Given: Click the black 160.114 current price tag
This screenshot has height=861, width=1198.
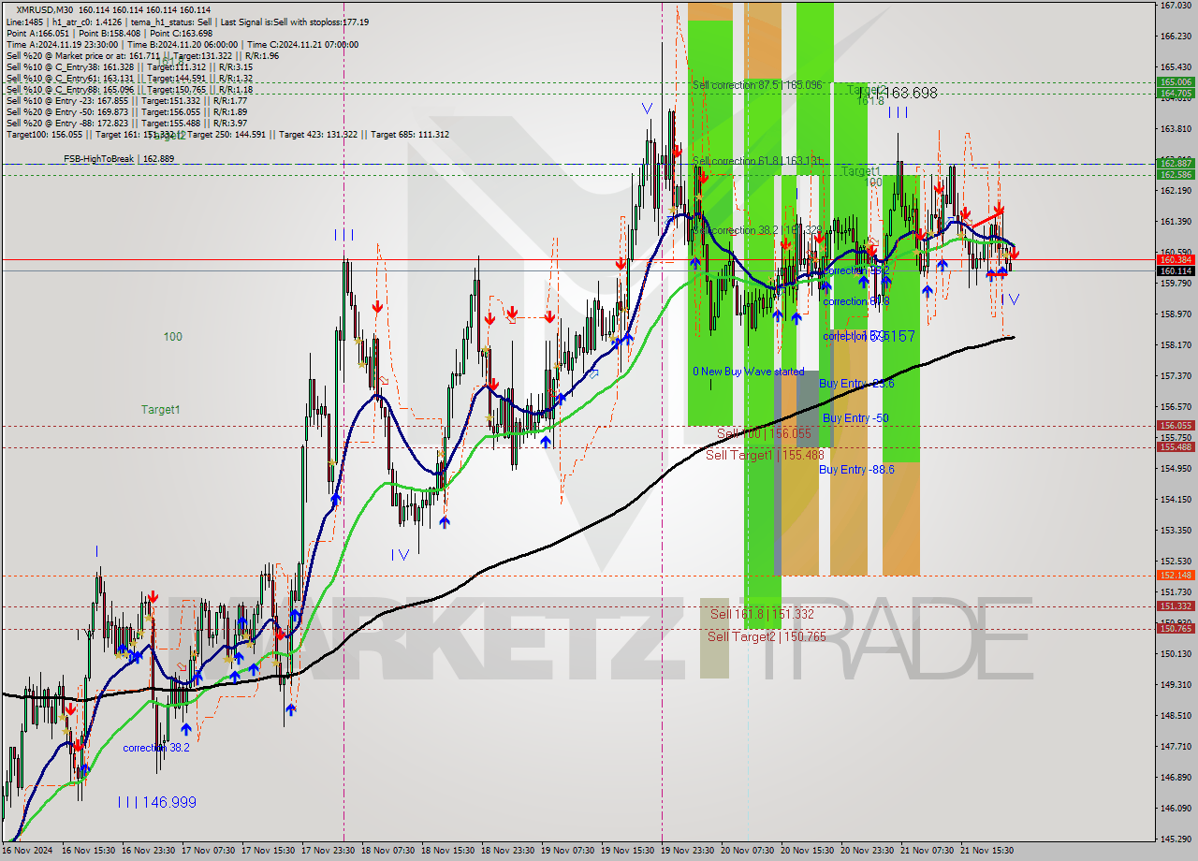Looking at the screenshot, I should tap(1176, 270).
